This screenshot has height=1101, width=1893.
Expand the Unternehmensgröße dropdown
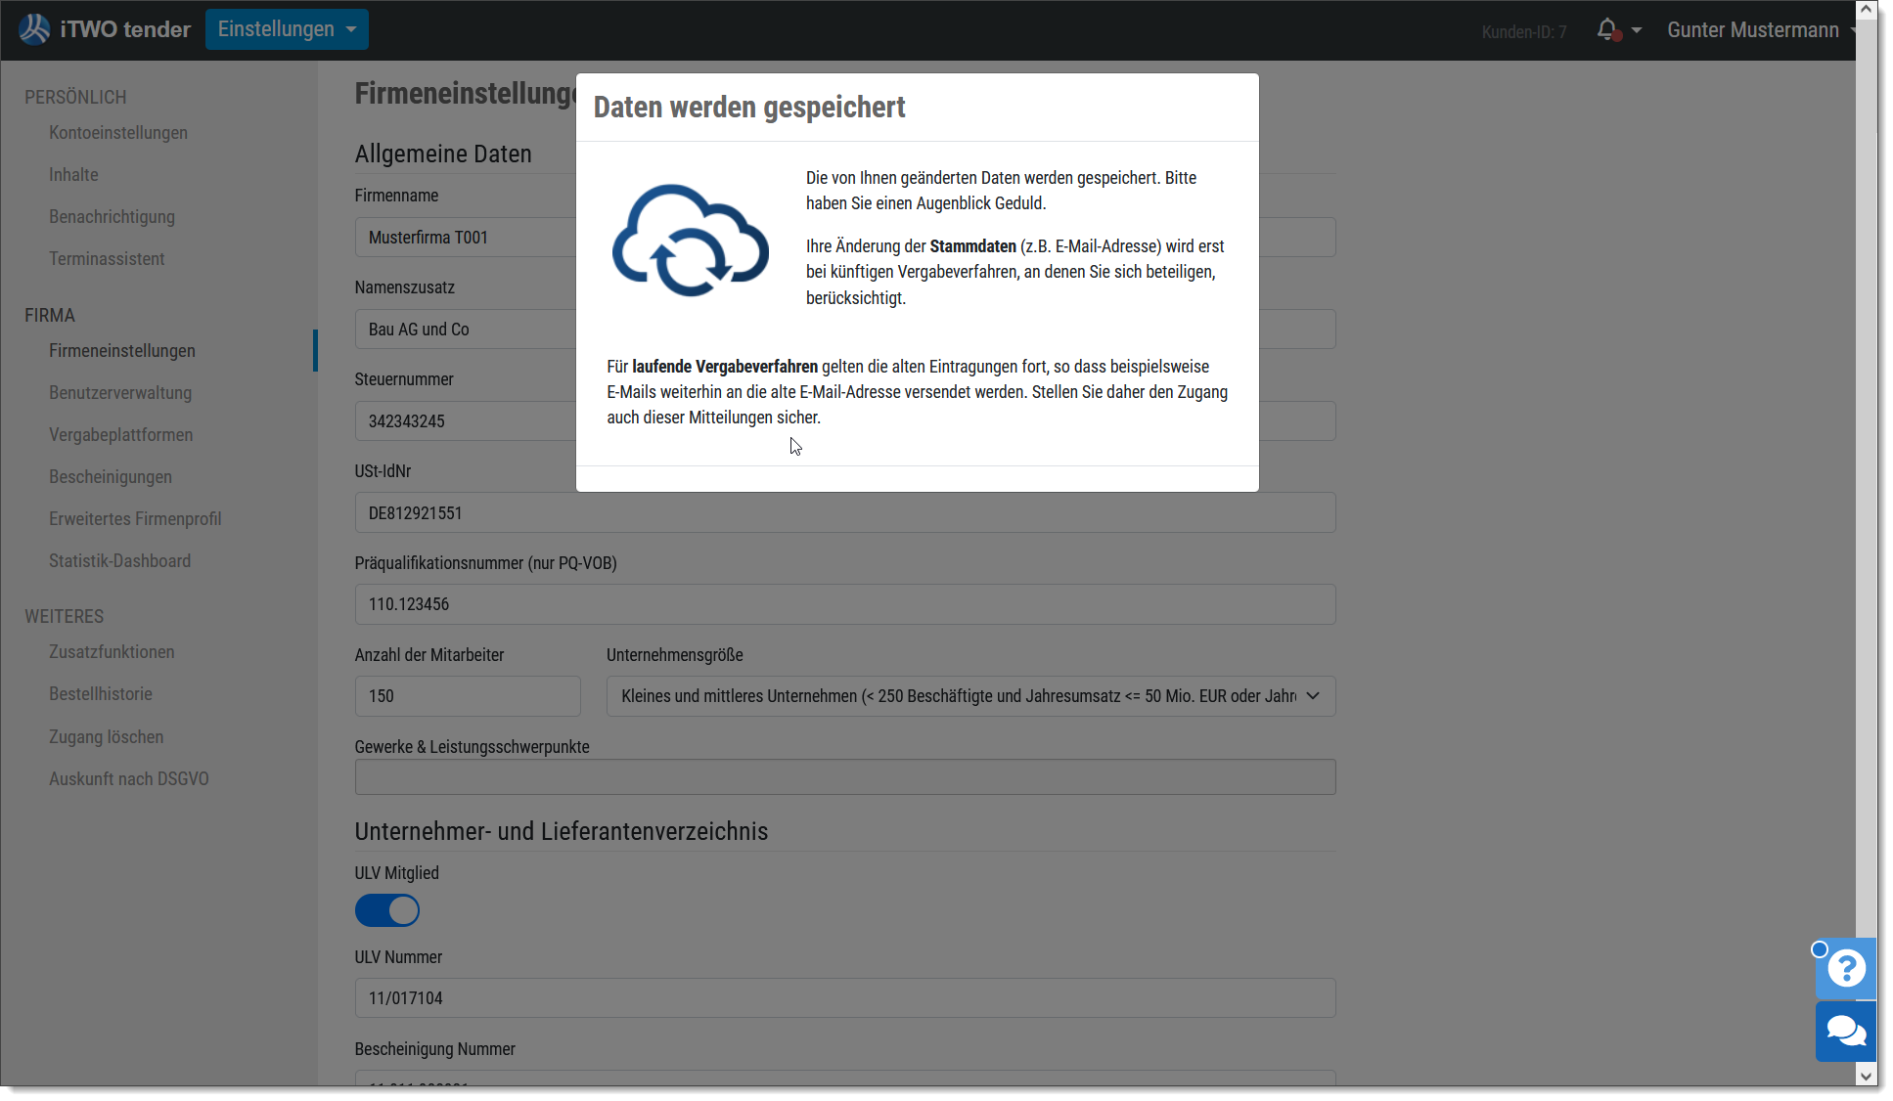coord(970,696)
